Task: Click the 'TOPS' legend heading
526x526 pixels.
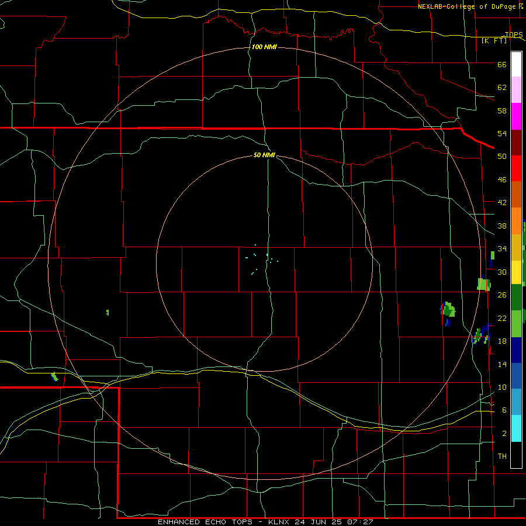Action: [x=514, y=35]
